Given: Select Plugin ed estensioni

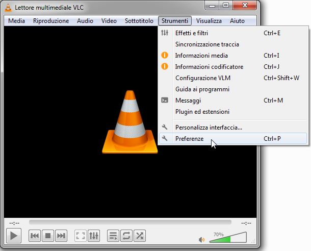Looking at the screenshot, I should click(x=233, y=112).
